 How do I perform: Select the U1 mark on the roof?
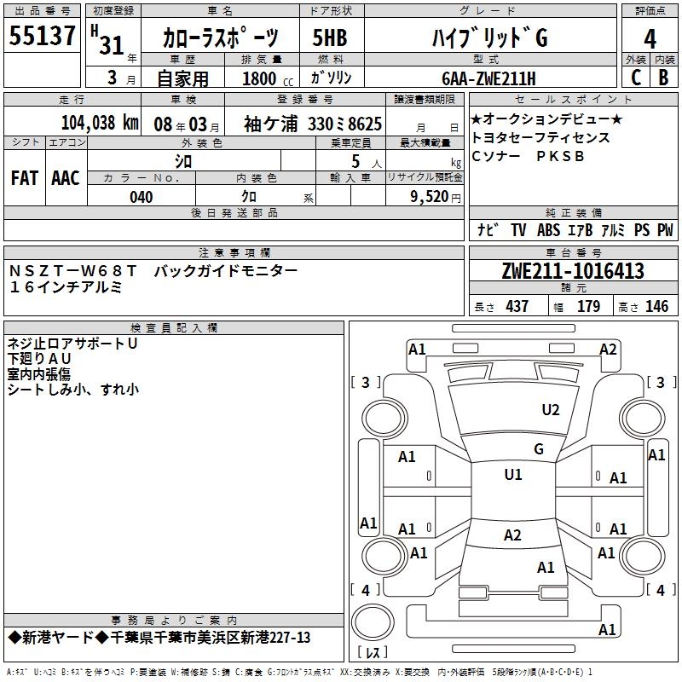click(x=513, y=475)
